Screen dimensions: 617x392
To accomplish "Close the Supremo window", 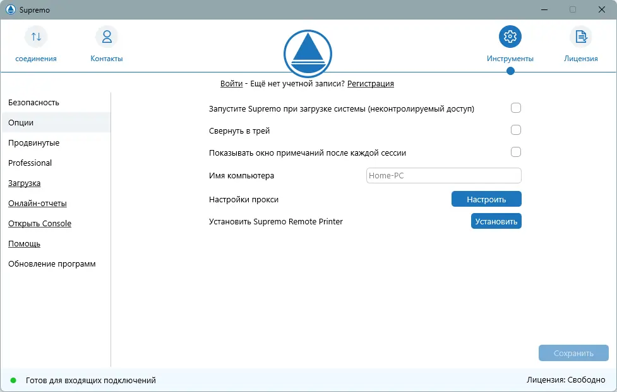I will 602,9.
